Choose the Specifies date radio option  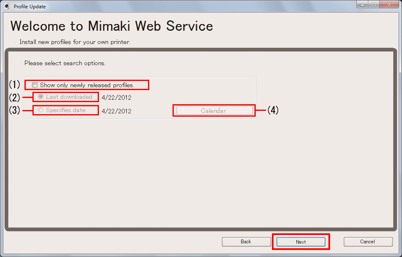[41, 110]
